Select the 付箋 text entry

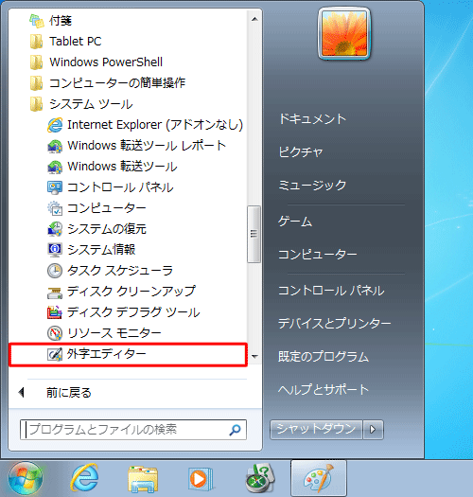[61, 21]
